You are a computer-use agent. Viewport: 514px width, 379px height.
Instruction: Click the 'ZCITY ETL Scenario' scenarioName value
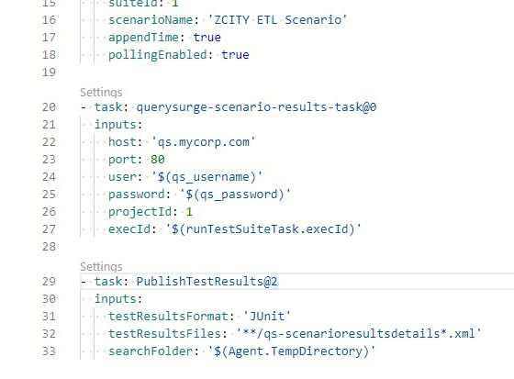coord(277,20)
